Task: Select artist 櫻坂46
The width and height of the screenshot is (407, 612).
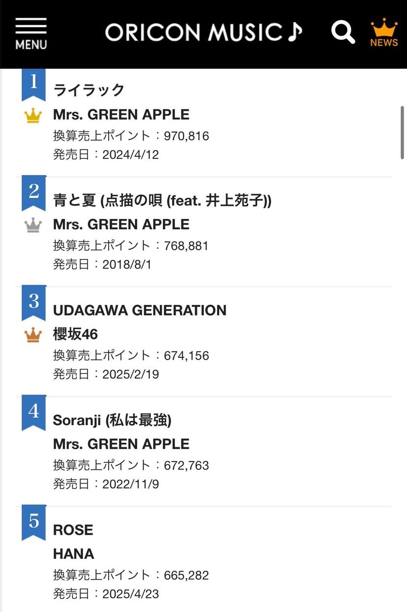Action: coord(75,335)
